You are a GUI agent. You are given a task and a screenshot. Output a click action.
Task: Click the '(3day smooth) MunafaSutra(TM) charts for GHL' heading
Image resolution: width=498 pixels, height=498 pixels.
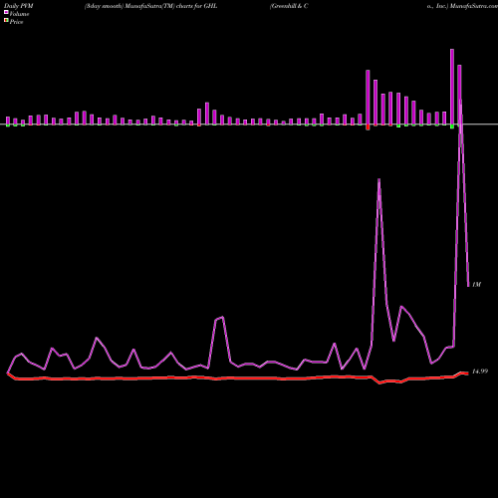(x=150, y=6)
